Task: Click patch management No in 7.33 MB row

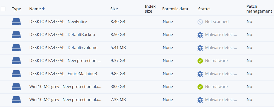Action: click(x=249, y=100)
